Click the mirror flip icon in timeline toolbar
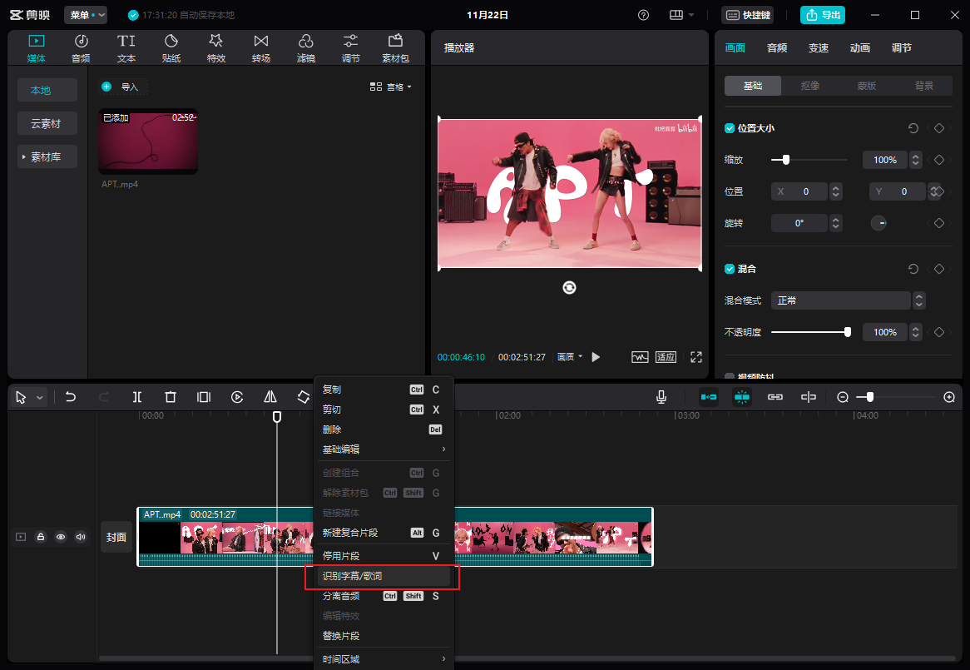This screenshot has height=670, width=970. click(x=270, y=398)
